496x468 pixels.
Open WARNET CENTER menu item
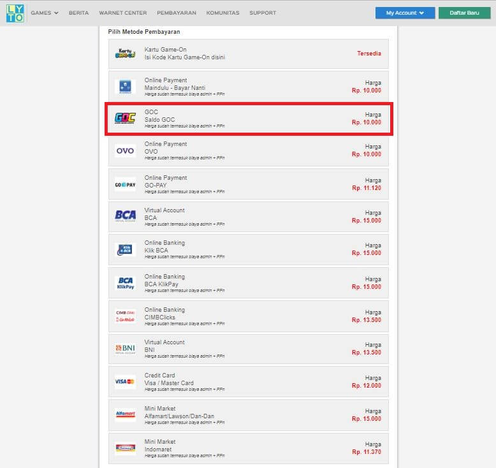coord(123,13)
